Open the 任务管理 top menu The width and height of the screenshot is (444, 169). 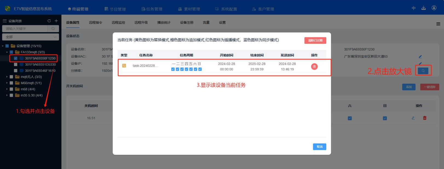pos(152,9)
